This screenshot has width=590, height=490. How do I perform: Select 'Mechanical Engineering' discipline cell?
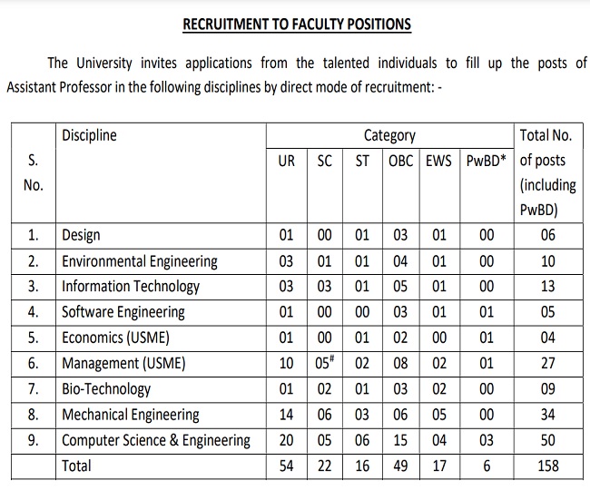[x=130, y=415]
